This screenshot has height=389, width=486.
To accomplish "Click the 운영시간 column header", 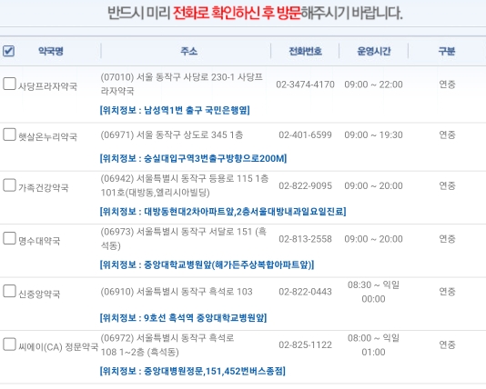I will click(374, 51).
